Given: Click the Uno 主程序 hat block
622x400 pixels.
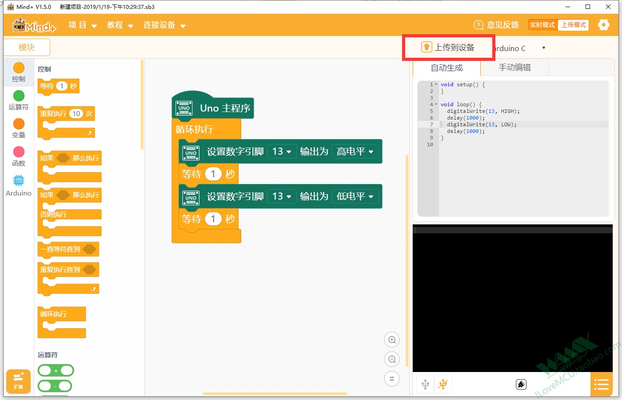Looking at the screenshot, I should tap(212, 106).
